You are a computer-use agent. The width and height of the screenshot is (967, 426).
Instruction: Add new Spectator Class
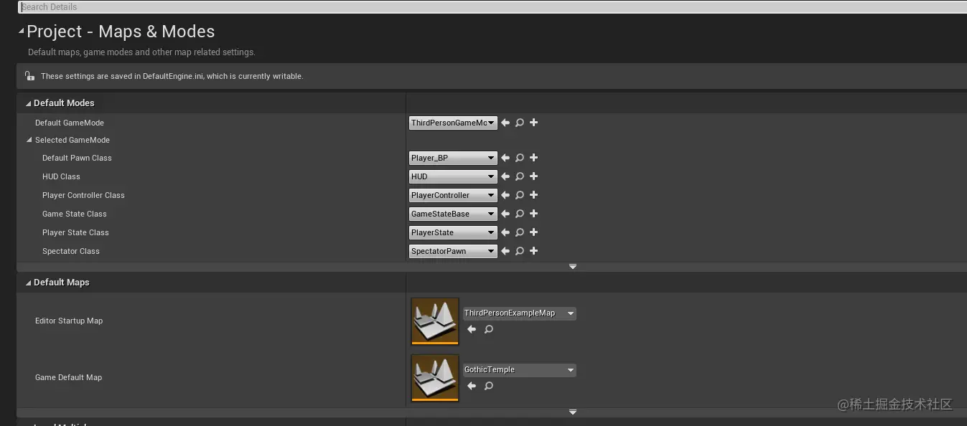coord(534,251)
